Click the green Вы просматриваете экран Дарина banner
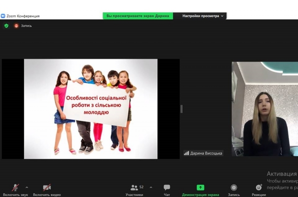 (138, 16)
